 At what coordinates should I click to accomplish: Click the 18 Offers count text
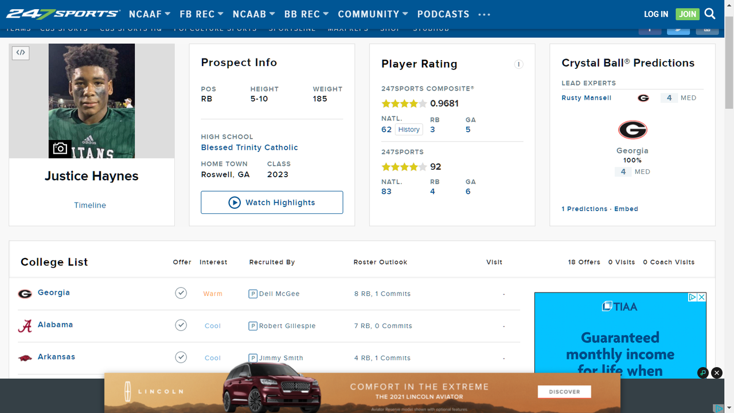pos(584,262)
